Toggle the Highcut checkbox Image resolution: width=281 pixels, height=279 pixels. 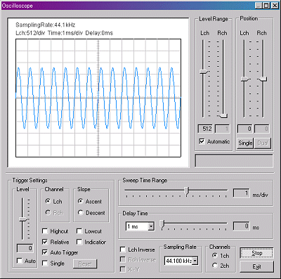coord(45,231)
